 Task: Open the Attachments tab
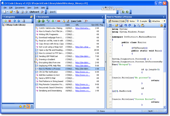(154, 21)
